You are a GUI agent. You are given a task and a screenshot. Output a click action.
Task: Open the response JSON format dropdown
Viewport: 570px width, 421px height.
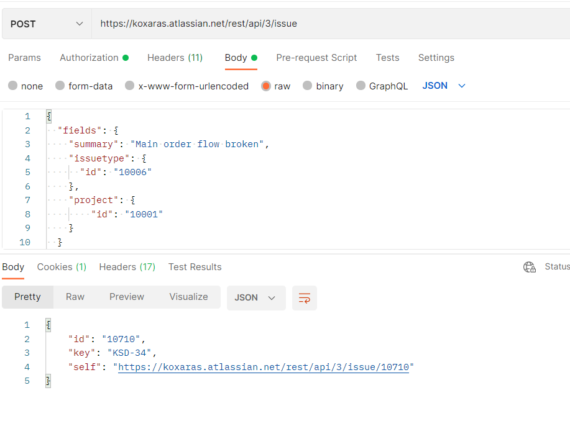pyautogui.click(x=256, y=298)
